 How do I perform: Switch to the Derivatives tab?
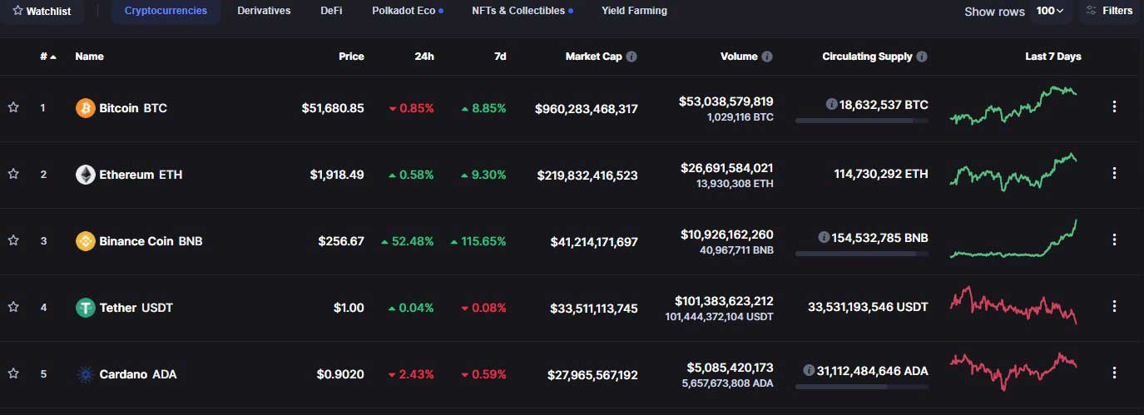coord(264,11)
